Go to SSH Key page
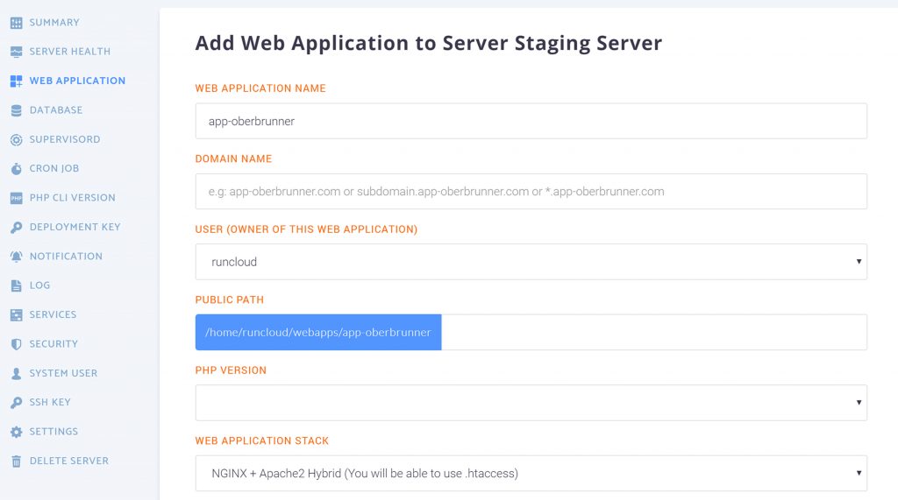 tap(50, 402)
